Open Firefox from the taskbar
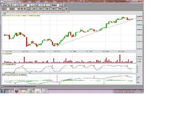Screen dimensions: 191x119 click(x=17, y=91)
